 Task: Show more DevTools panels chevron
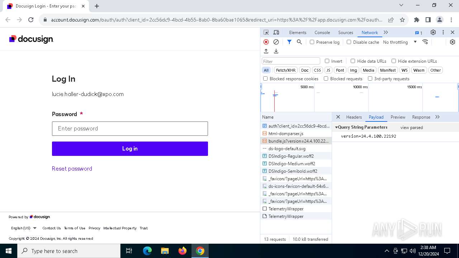tap(386, 32)
